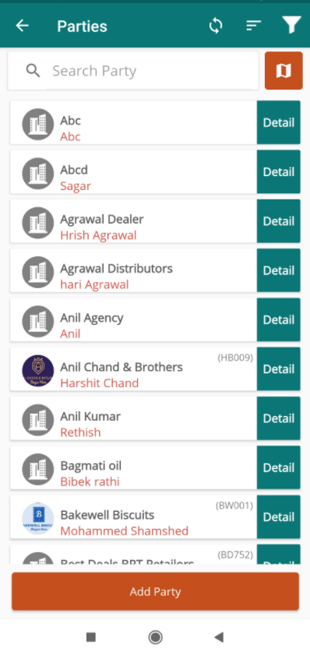Show Detail for Agrawal Distributors
The image size is (310, 652).
point(278,270)
